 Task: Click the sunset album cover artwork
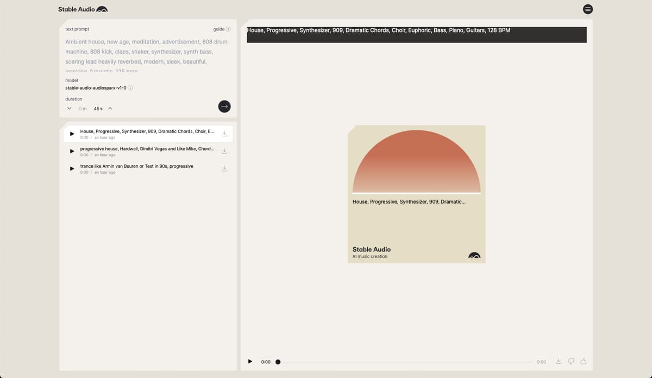tap(416, 162)
